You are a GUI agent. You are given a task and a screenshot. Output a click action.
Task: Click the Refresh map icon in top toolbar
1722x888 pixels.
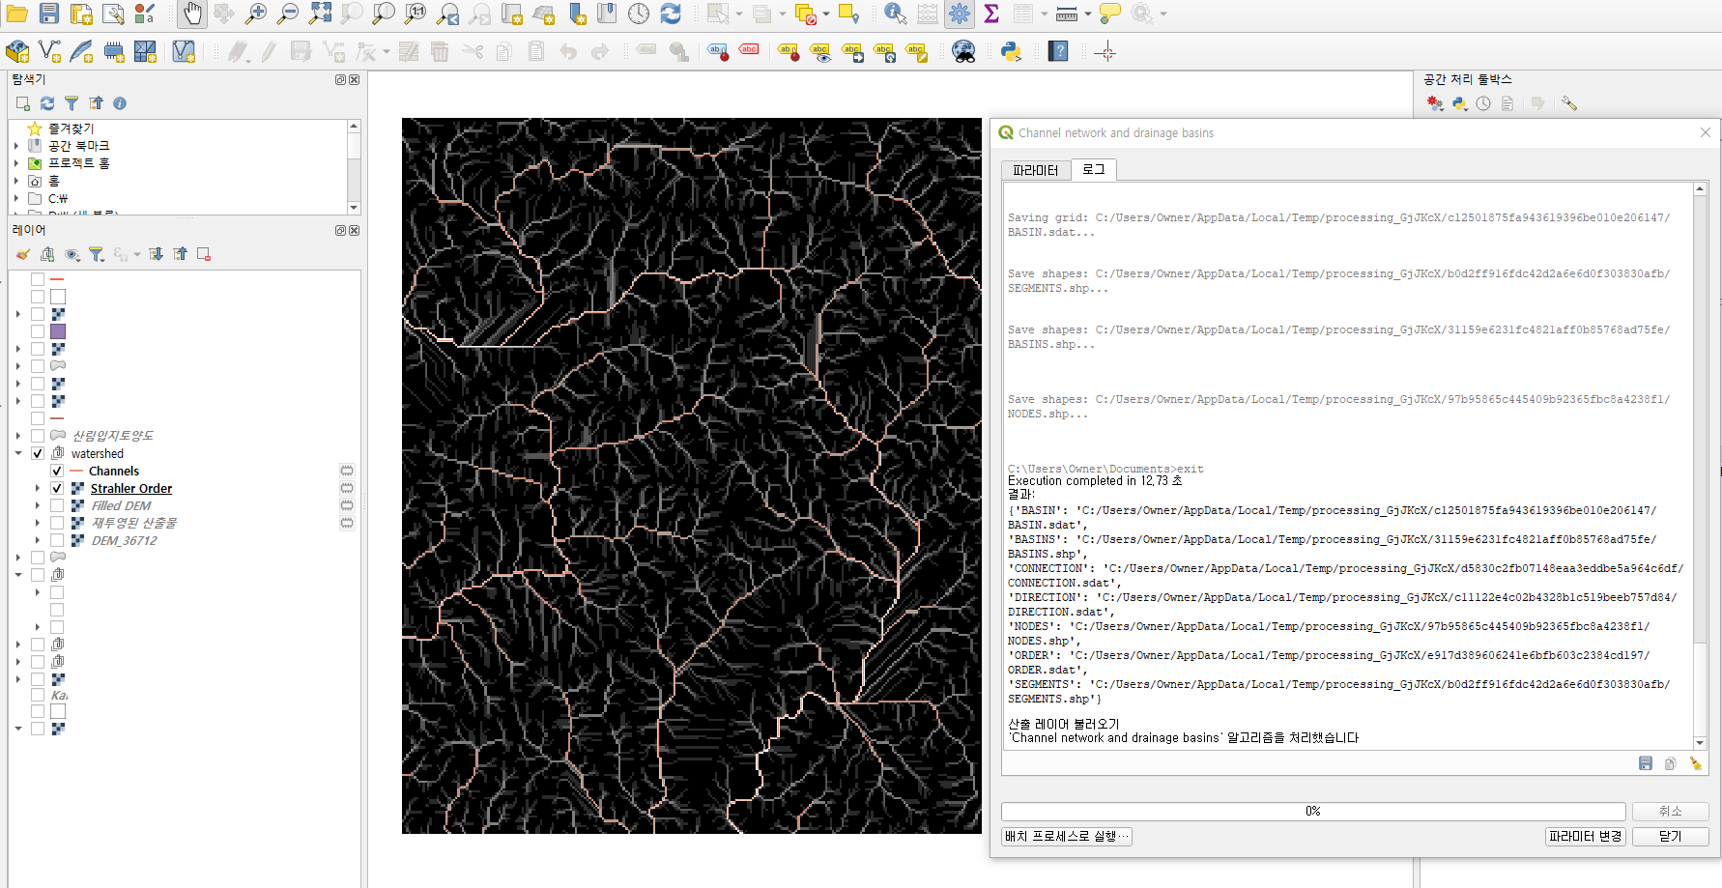click(671, 14)
